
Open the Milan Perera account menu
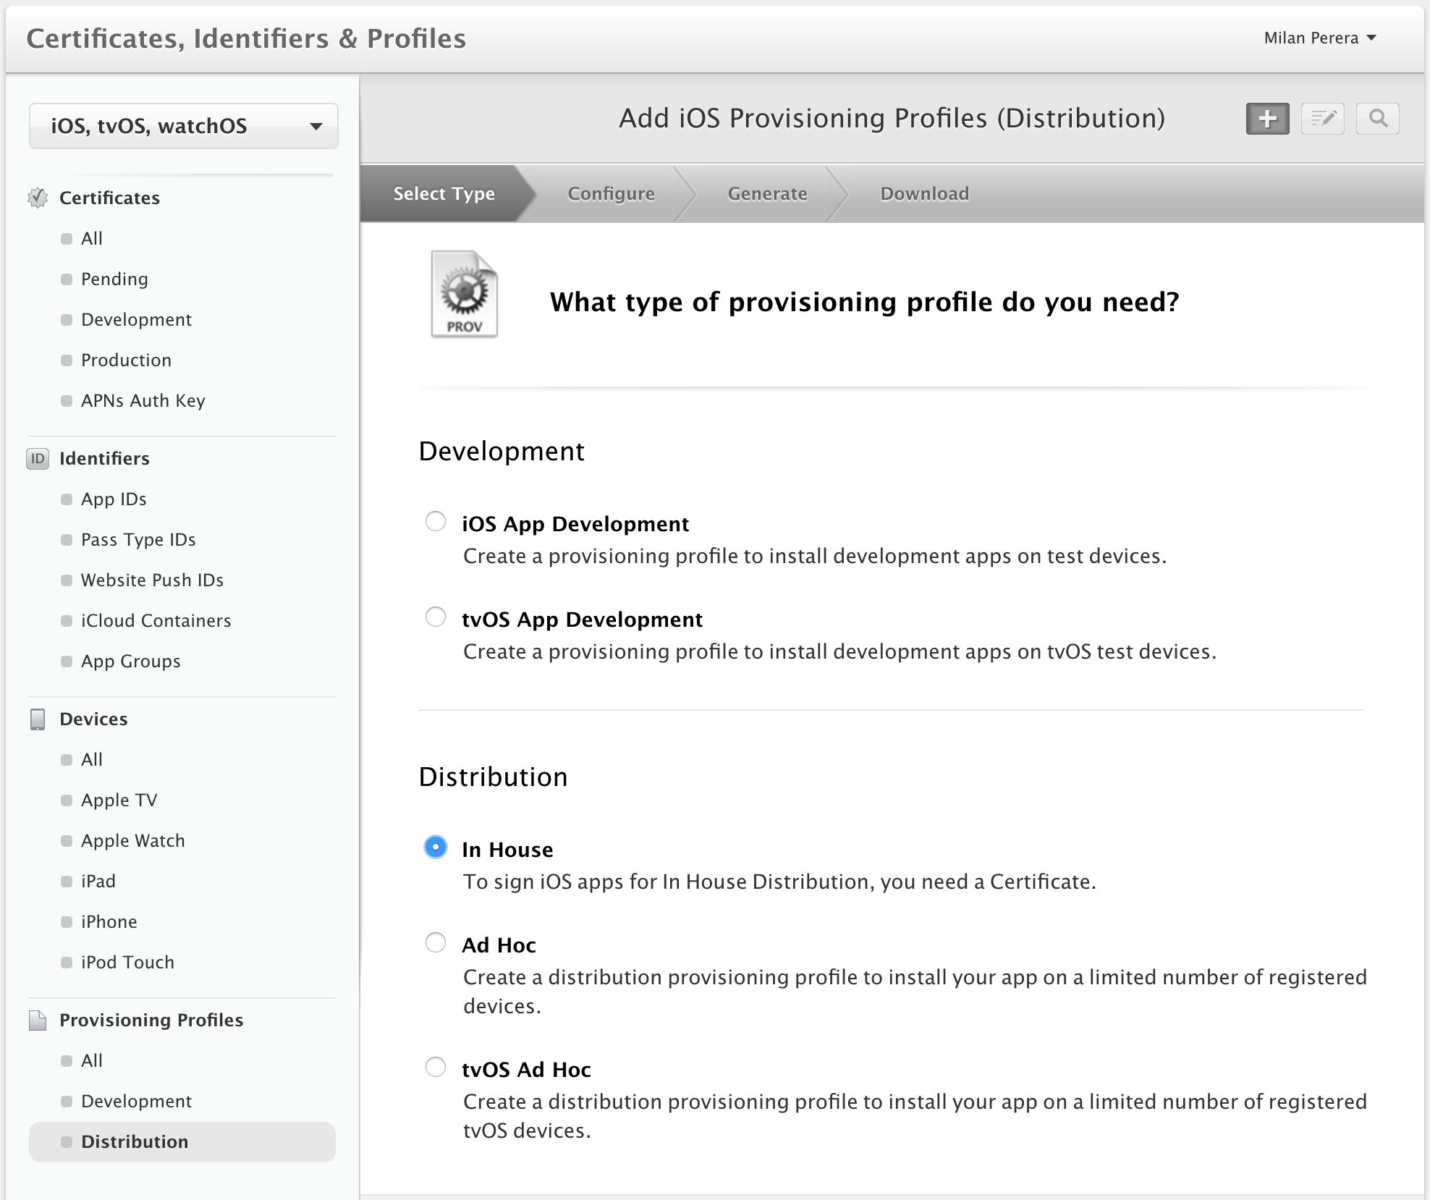tap(1320, 38)
